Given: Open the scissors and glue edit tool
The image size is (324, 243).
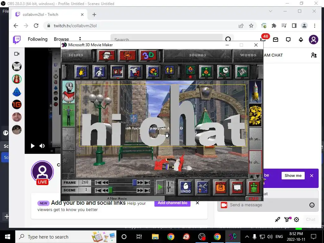Looking at the screenshot, I should pyautogui.click(x=202, y=187).
